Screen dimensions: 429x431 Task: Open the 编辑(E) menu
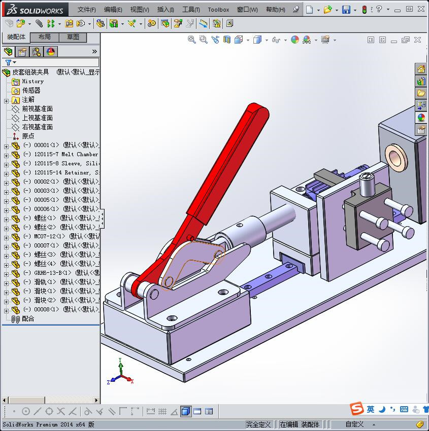pos(113,10)
